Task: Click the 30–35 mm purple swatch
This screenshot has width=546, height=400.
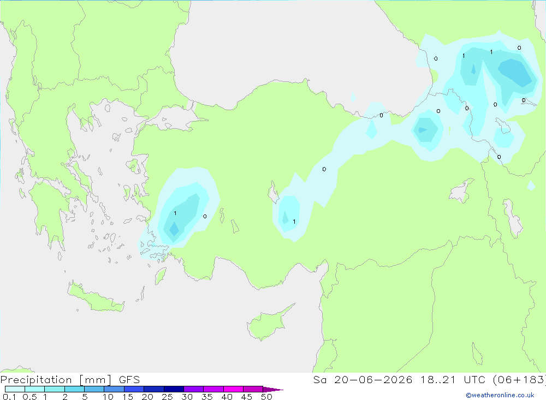Action: 194,389
